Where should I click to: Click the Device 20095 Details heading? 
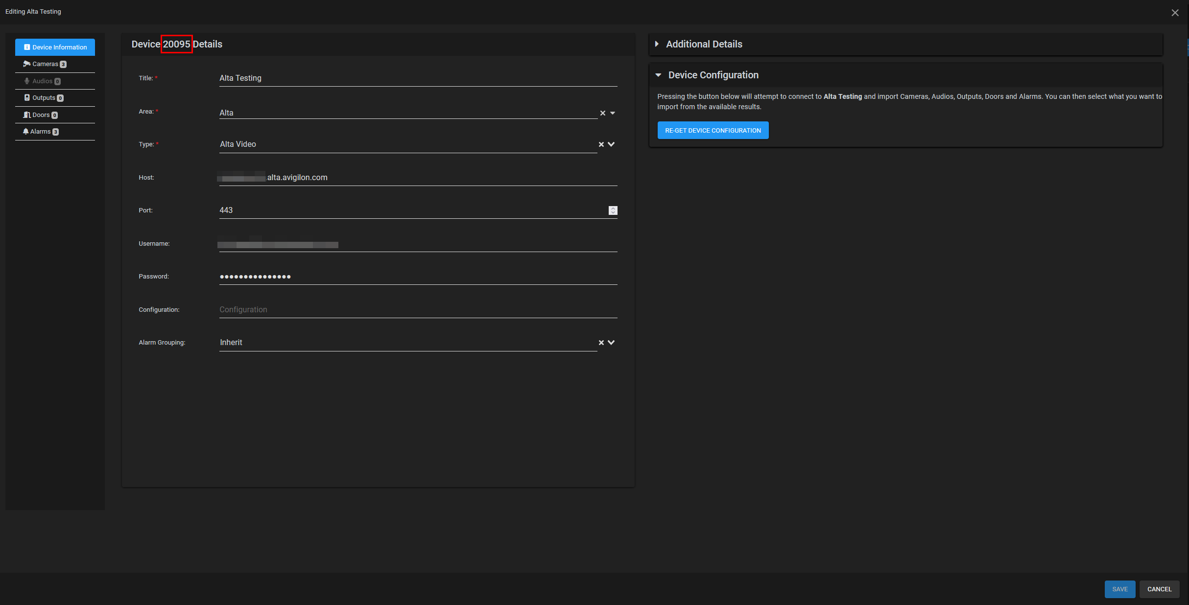click(x=177, y=44)
